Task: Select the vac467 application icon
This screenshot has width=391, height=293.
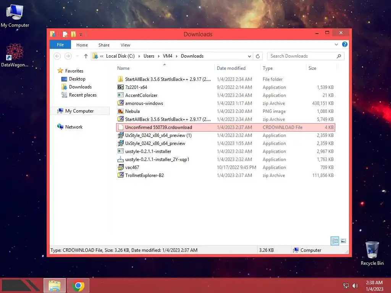Action: tap(120, 167)
